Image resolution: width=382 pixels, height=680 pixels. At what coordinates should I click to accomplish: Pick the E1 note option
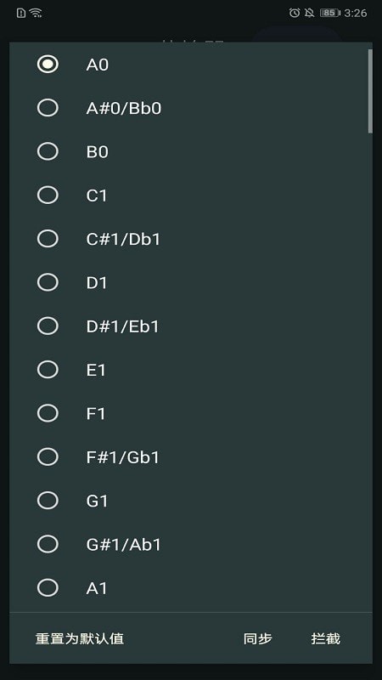coord(48,370)
